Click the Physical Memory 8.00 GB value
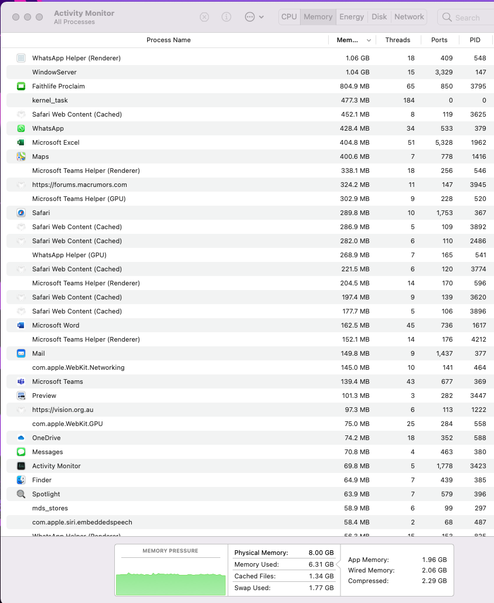This screenshot has width=494, height=603. coord(321,553)
